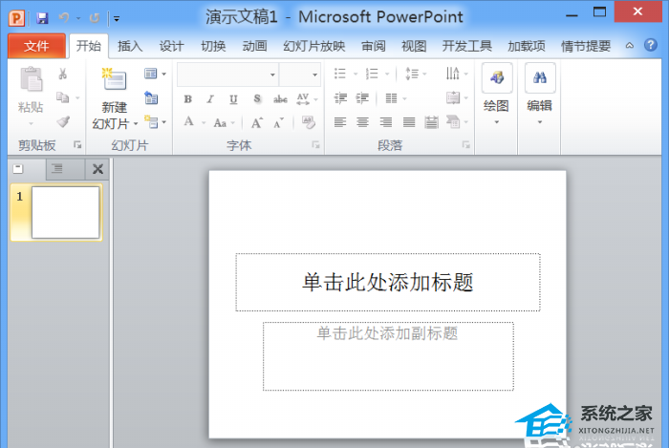
Task: Open the 剪贴板 dialog launcher
Action: [77, 145]
